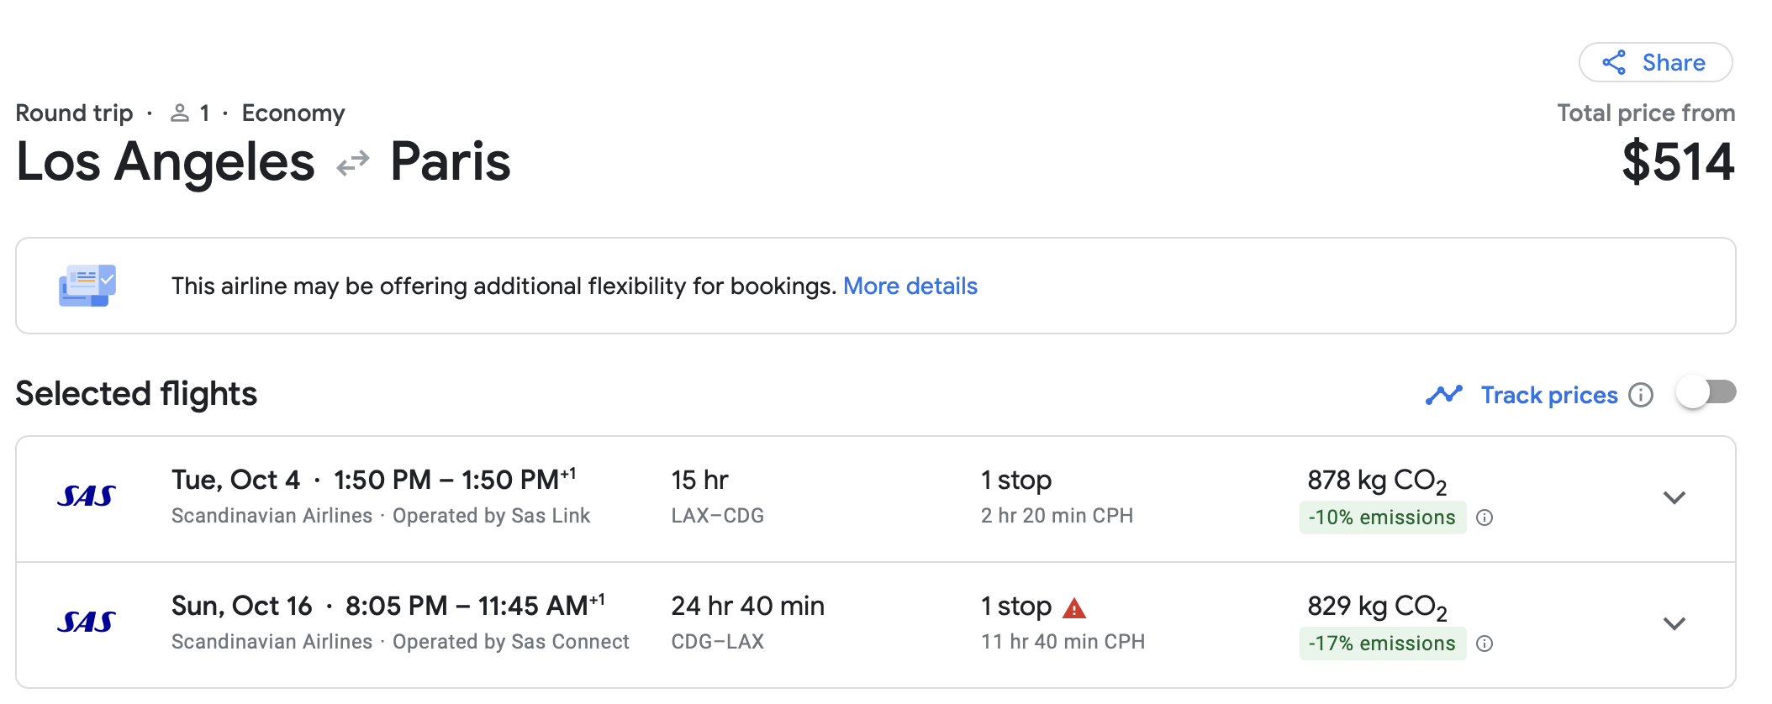Click the Track prices trend graph icon
Image resolution: width=1772 pixels, height=704 pixels.
click(1444, 395)
